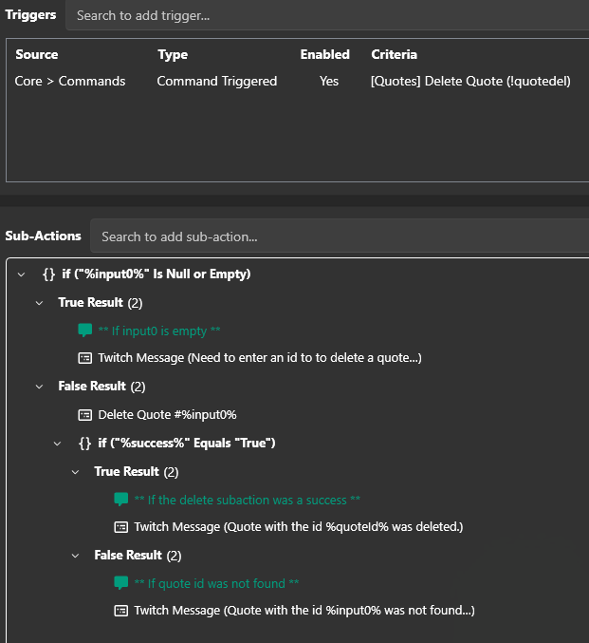This screenshot has width=589, height=643.
Task: Collapse the outer False Result branch
Action: click(40, 387)
